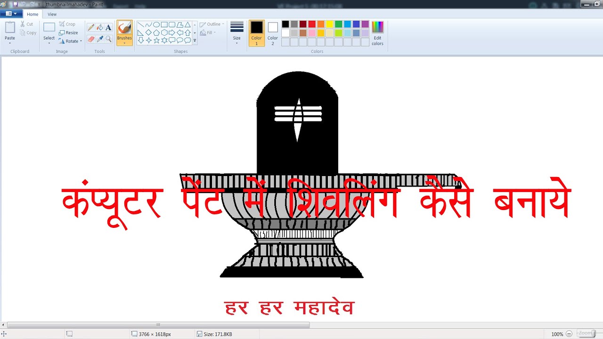
Task: Select the Magnifier tool
Action: [x=108, y=39]
